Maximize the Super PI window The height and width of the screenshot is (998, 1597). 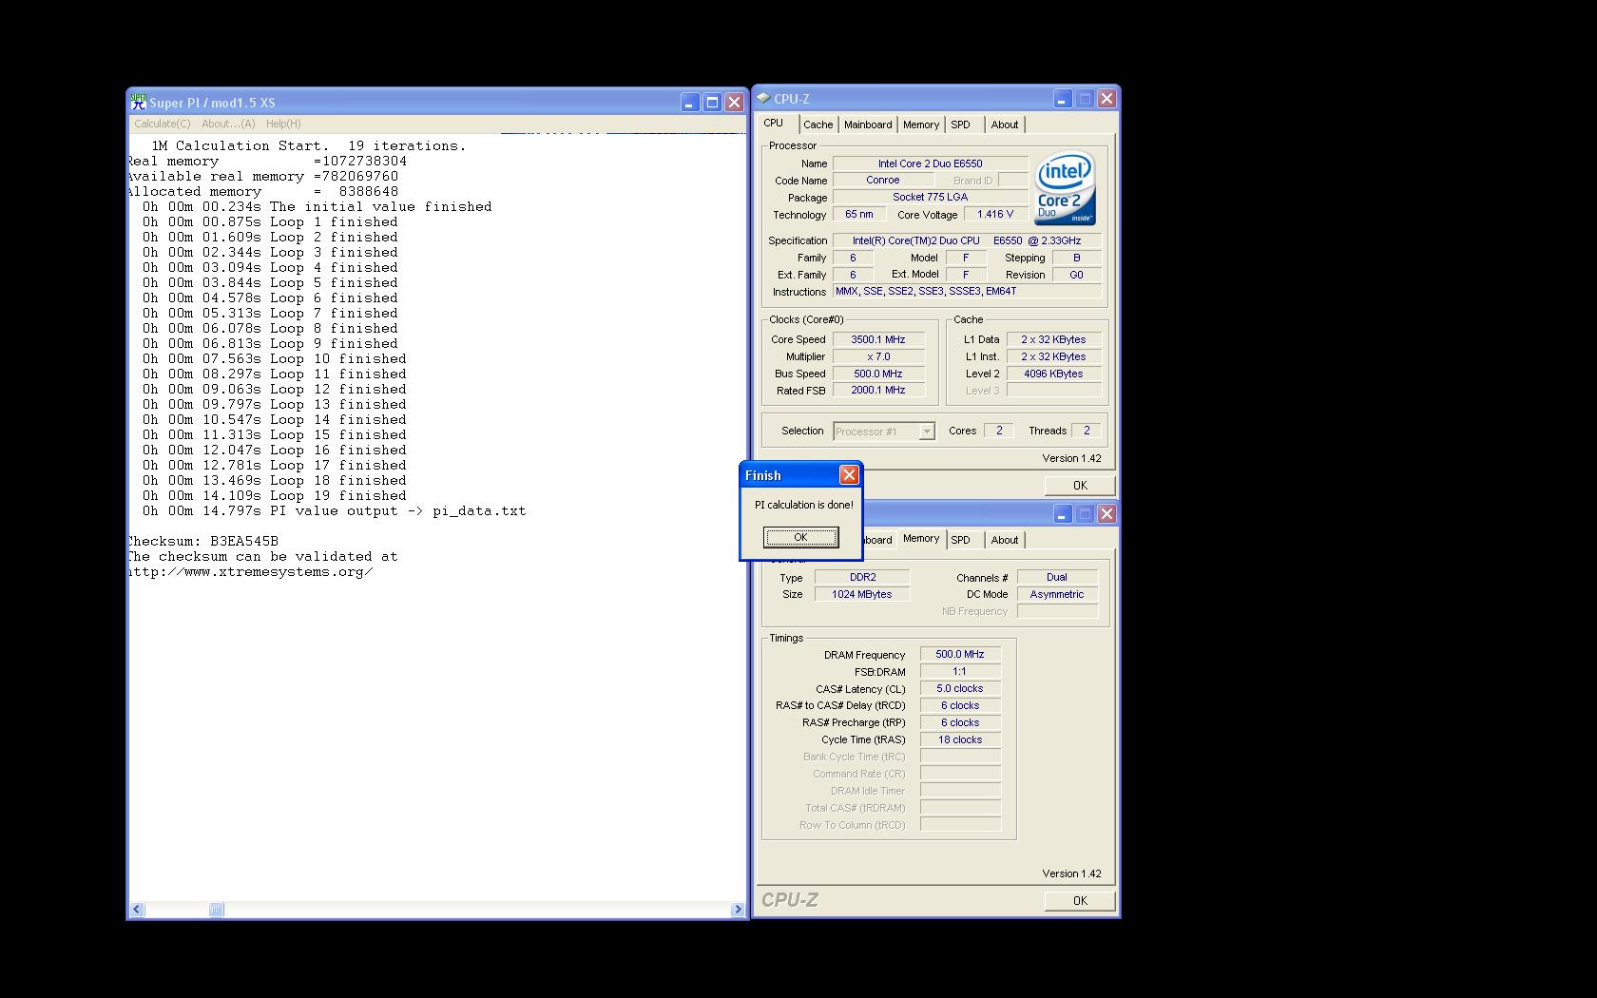pyautogui.click(x=712, y=102)
